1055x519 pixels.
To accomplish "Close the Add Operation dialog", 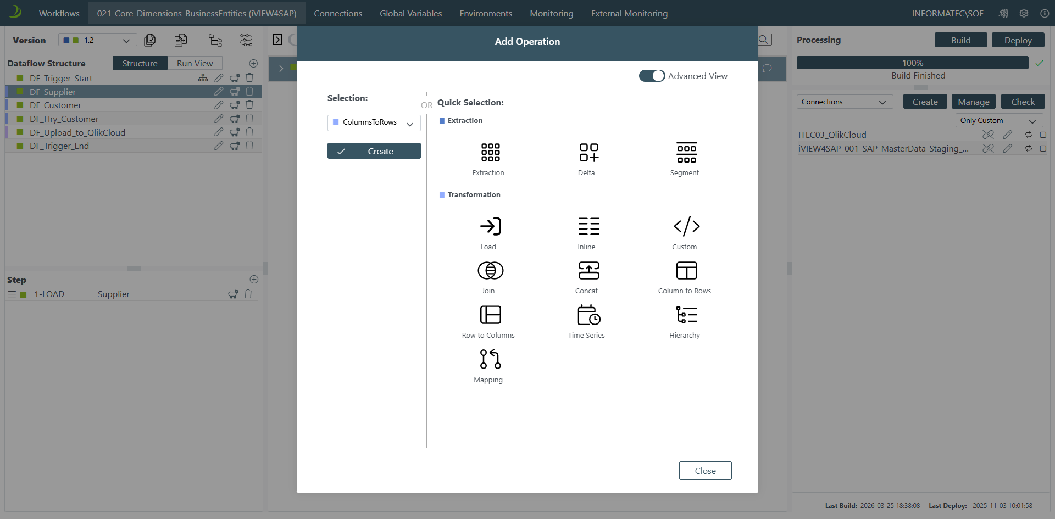I will click(704, 471).
